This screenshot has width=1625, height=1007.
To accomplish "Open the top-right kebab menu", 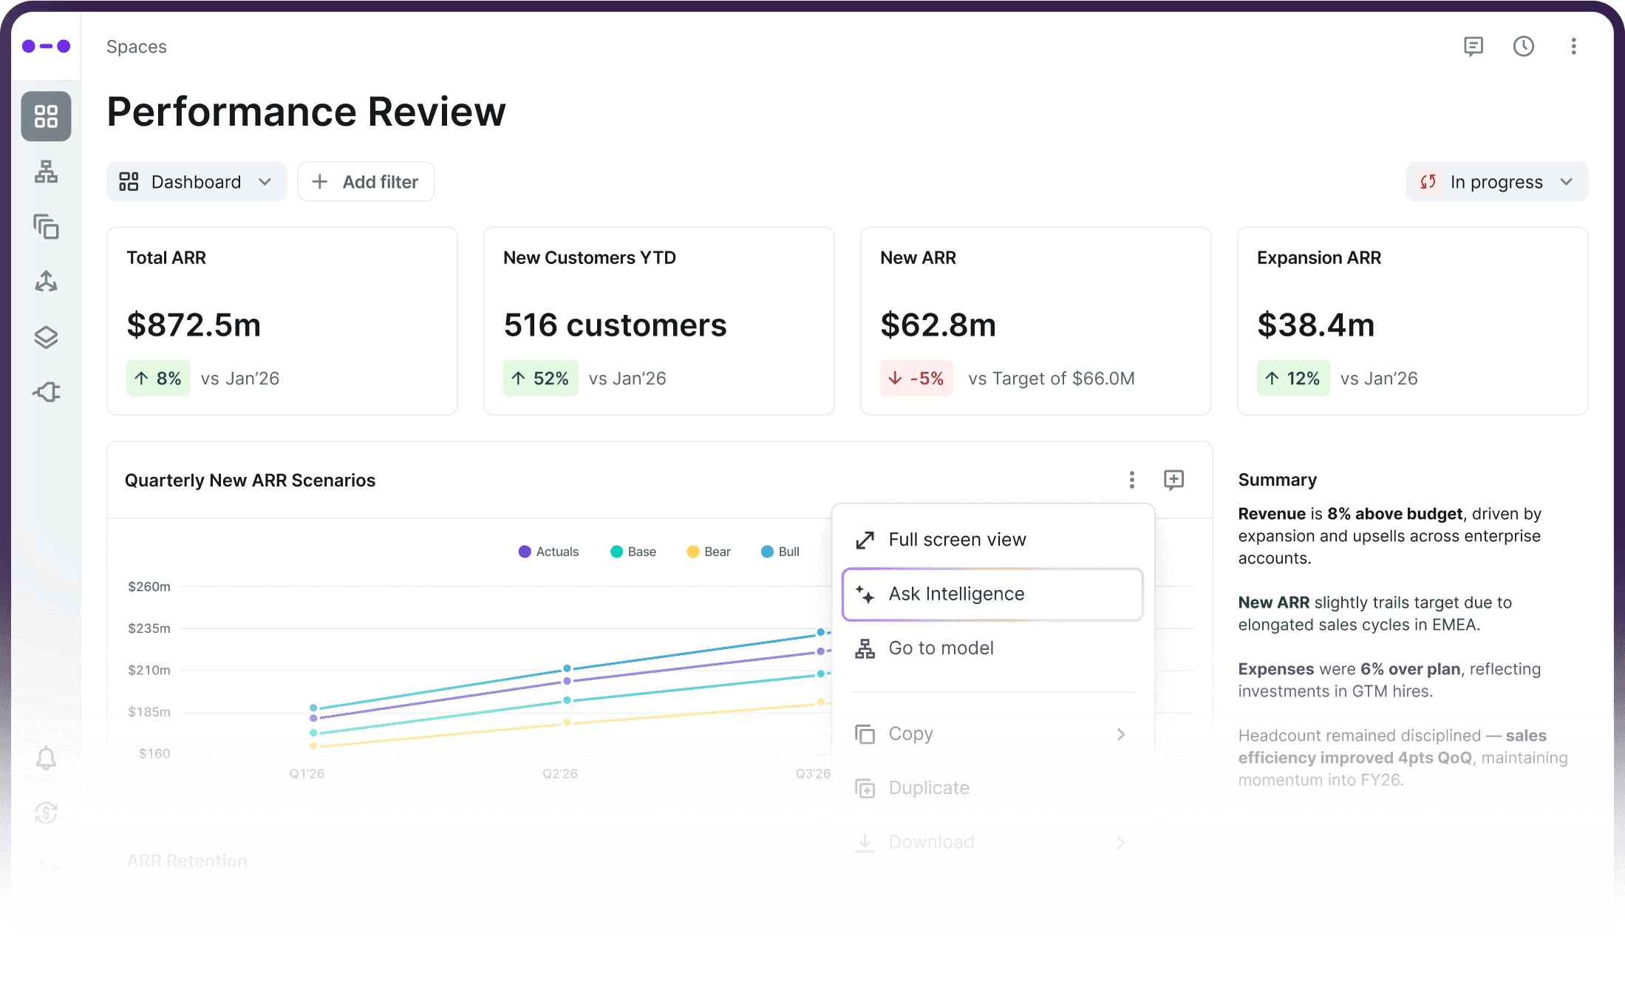I will 1573,47.
